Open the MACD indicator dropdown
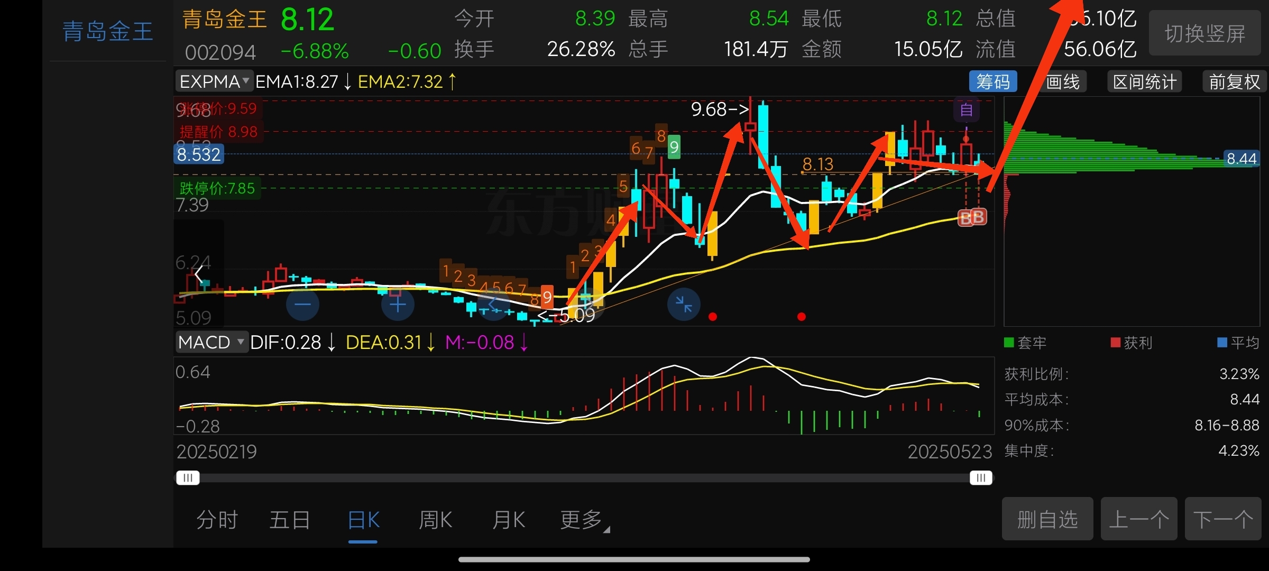The image size is (1269, 571). 212,342
